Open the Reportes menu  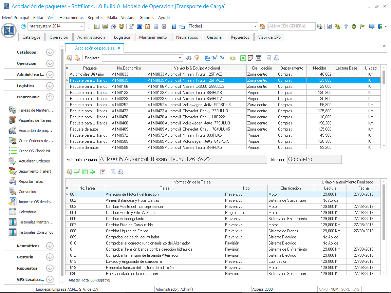95,18
